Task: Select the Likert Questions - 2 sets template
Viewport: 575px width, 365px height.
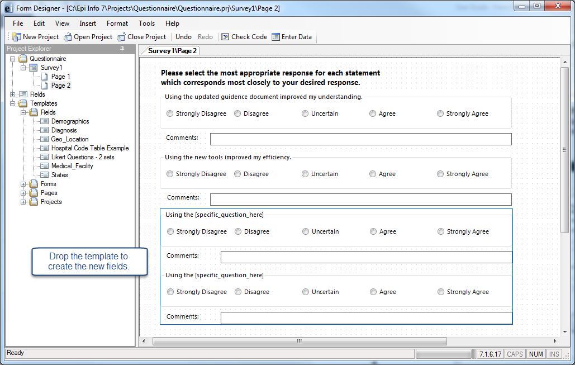Action: click(83, 157)
